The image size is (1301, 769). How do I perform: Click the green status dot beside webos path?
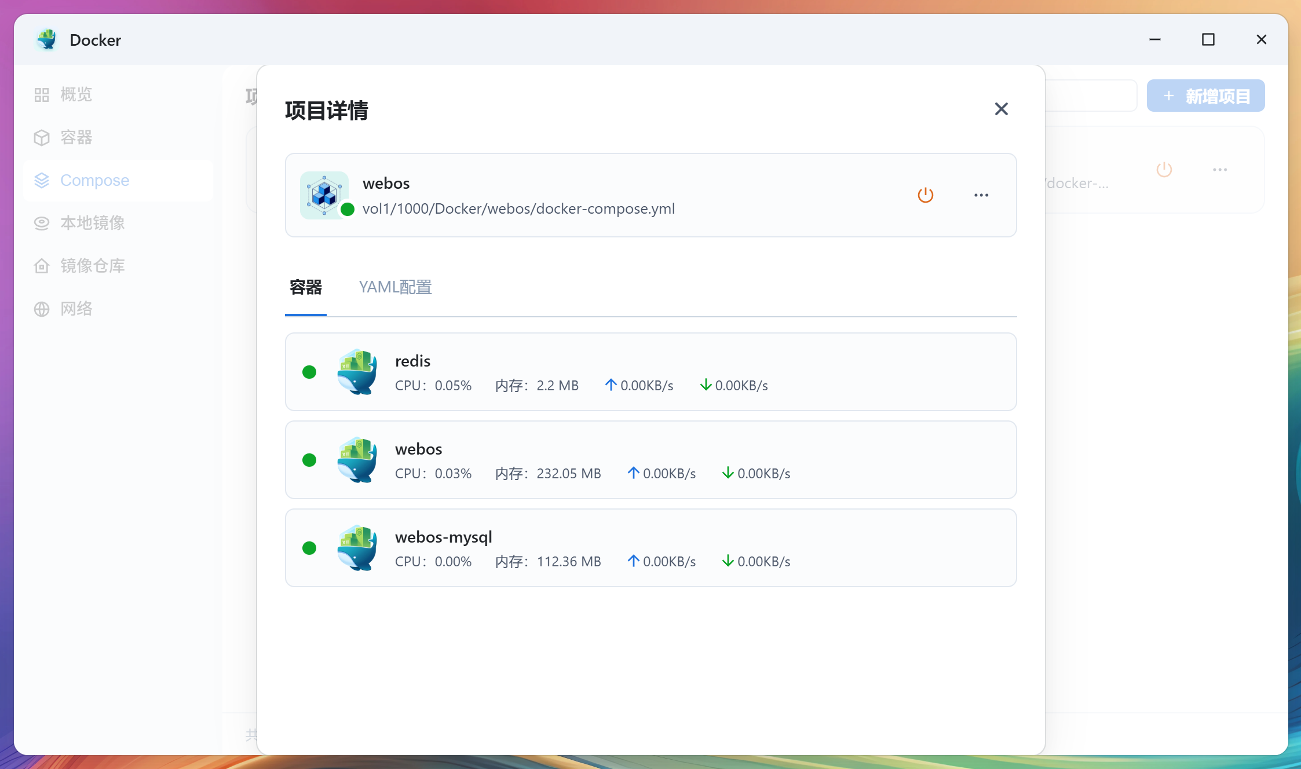tap(348, 210)
